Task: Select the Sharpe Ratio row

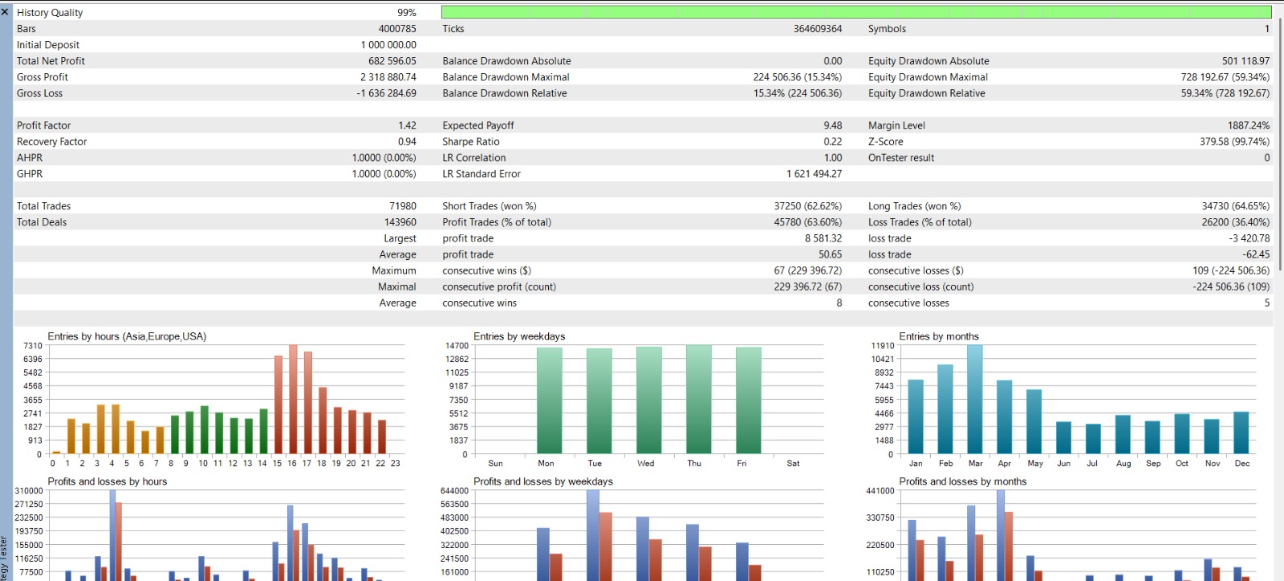Action: pyautogui.click(x=642, y=141)
